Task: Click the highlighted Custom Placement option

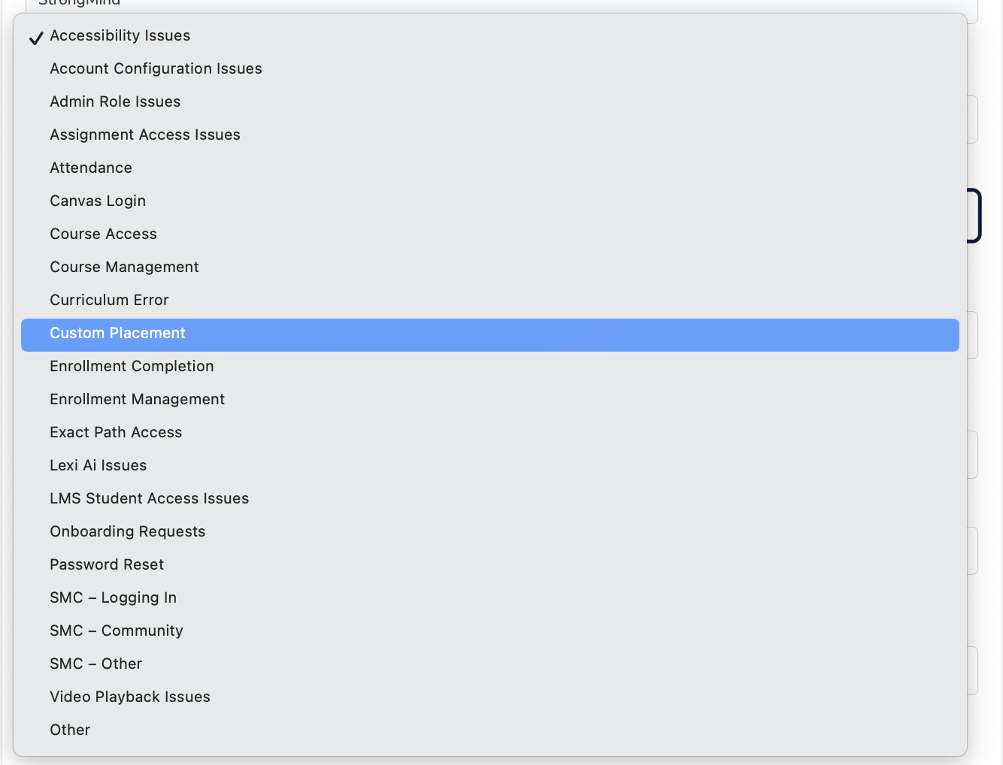Action: 117,334
